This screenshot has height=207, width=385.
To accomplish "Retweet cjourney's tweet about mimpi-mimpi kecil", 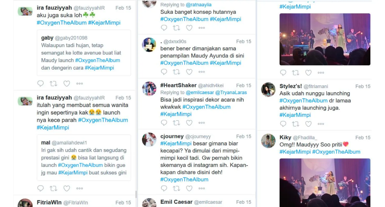I will pyautogui.click(x=176, y=188).
